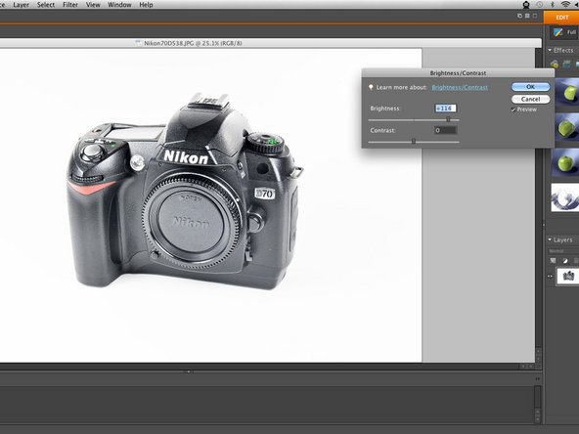579x434 pixels.
Task: Open the Wi-Fi status menu
Action: [565, 5]
